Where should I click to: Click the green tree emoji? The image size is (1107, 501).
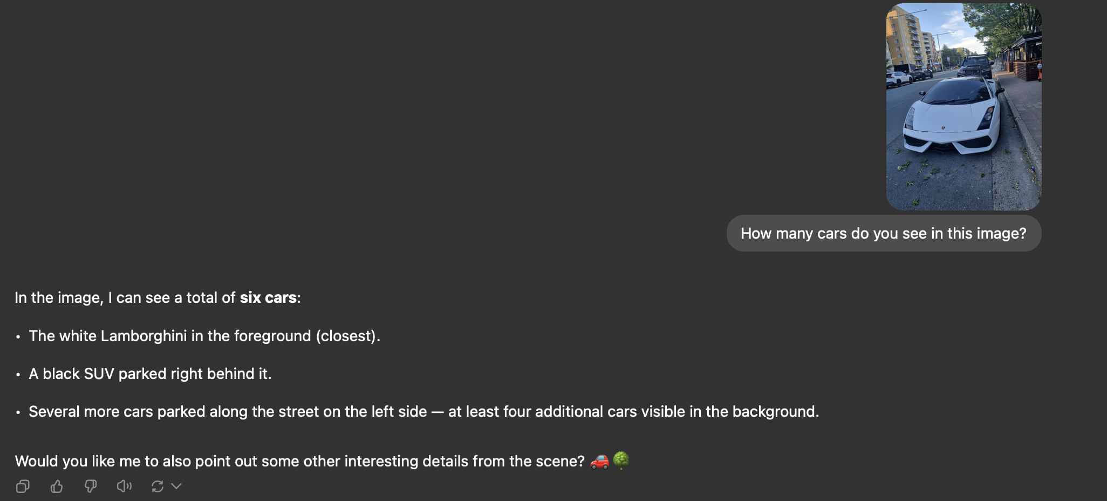[621, 461]
